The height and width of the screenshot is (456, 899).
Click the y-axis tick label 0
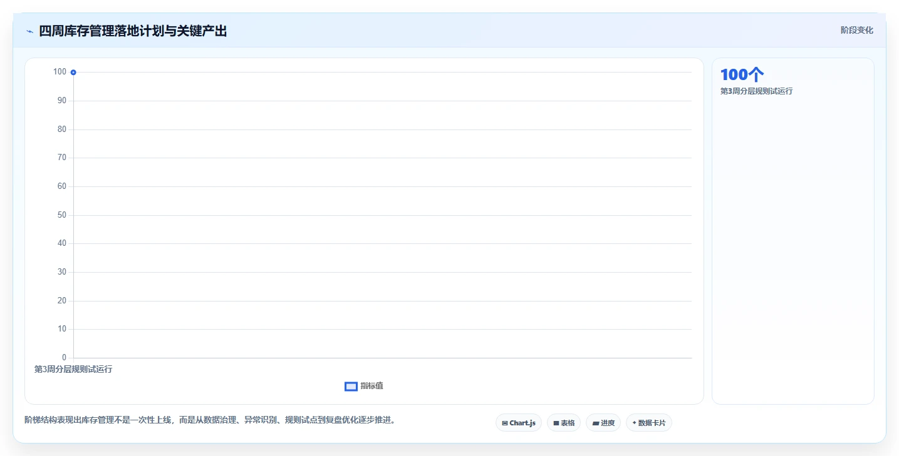63,358
